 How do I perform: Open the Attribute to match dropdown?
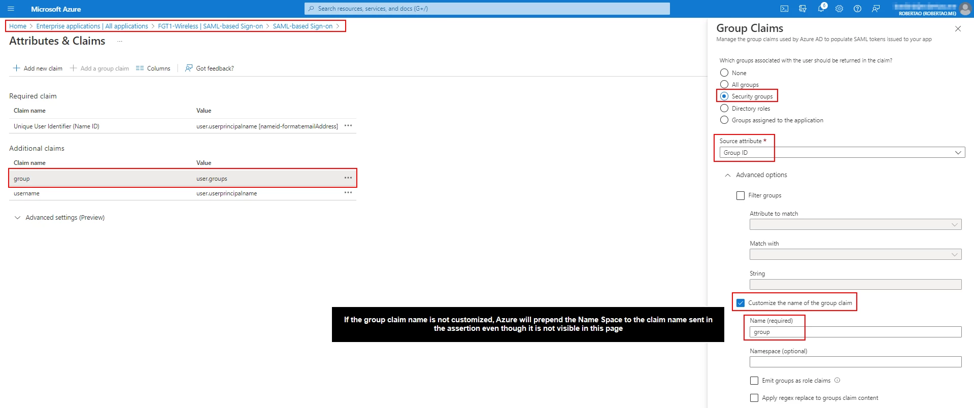click(855, 224)
